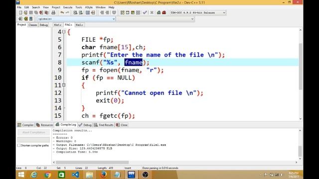Click the Open file toolbar icon

click(25, 12)
